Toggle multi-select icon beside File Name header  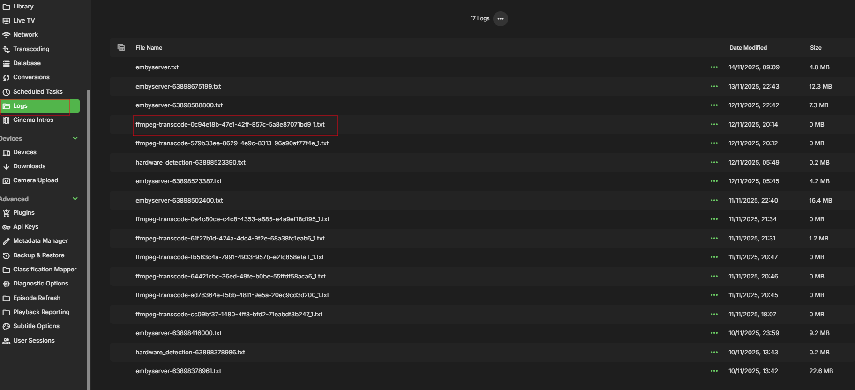click(x=121, y=47)
